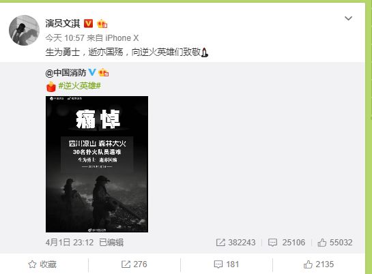The image size is (372, 274).
Task: Open the 181 comments on this post
Action: 227,264
